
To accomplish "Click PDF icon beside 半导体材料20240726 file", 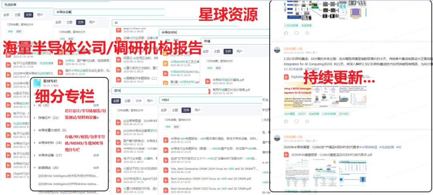I will click(x=166, y=74).
